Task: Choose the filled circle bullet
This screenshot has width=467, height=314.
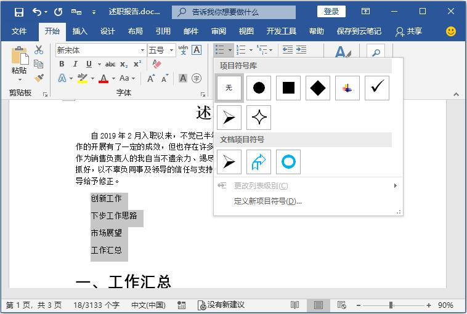Action: tap(259, 88)
